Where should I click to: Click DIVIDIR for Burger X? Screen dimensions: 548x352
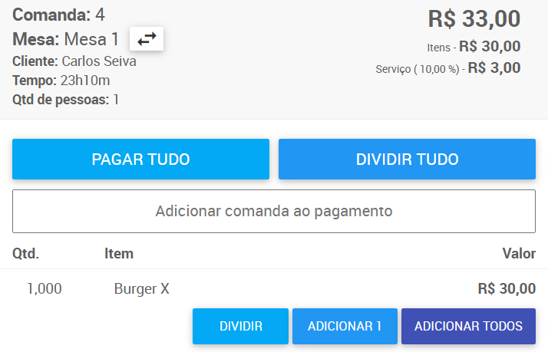(240, 326)
